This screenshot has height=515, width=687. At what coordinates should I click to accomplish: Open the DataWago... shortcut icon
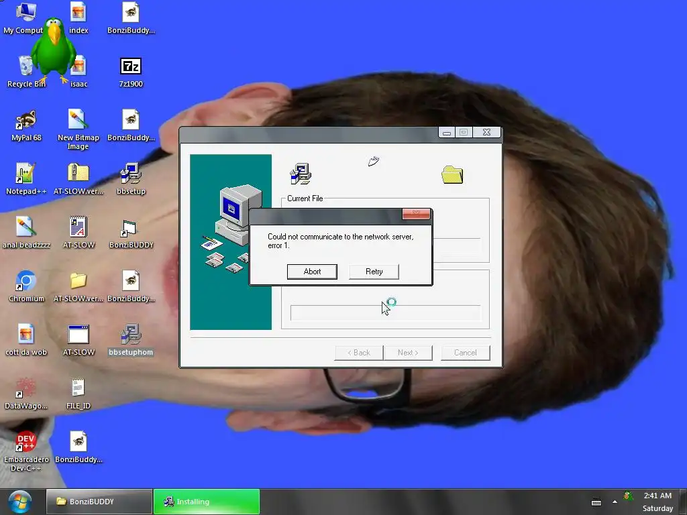[26, 393]
